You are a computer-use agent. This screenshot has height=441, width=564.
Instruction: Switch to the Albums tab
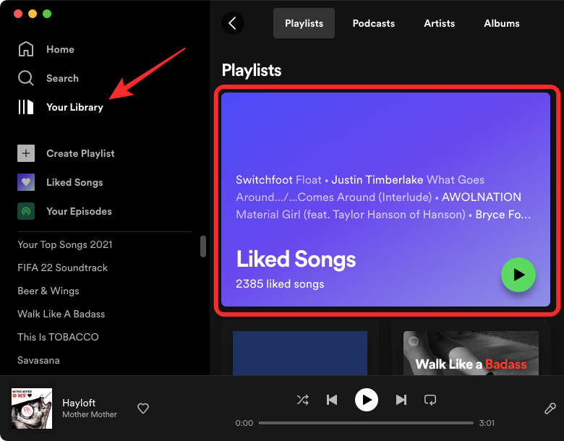pos(501,23)
